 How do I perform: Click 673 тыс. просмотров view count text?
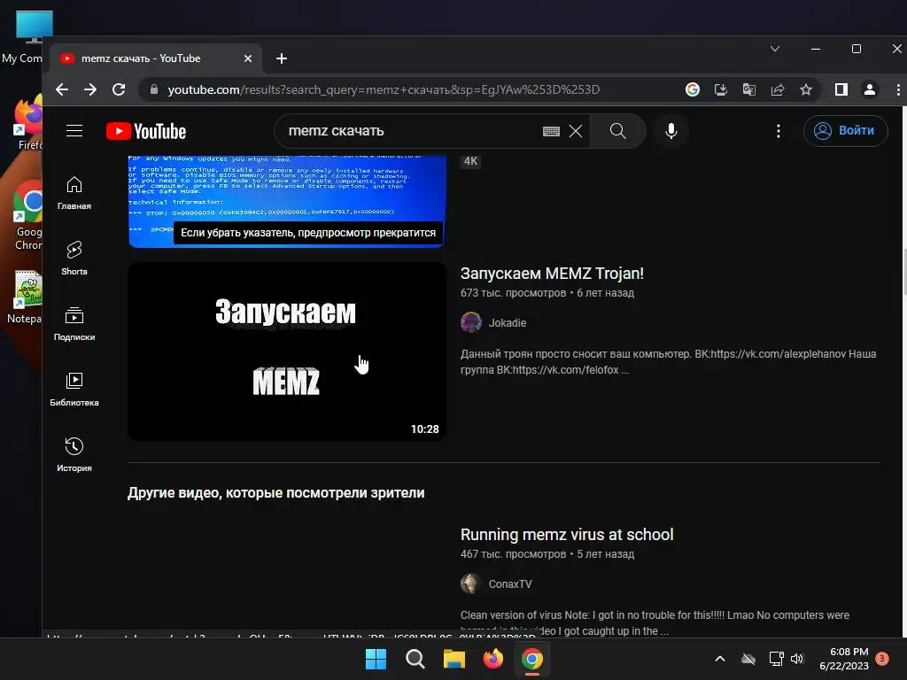[513, 293]
